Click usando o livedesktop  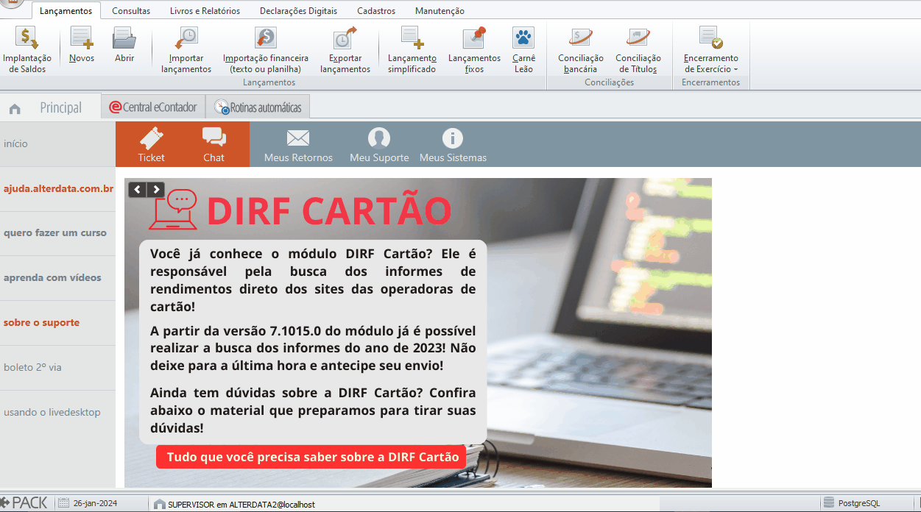click(52, 412)
